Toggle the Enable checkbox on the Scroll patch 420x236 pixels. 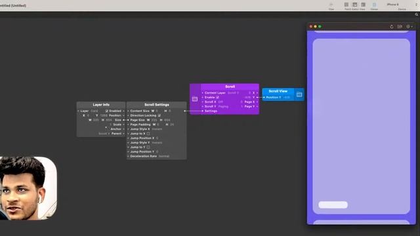217,98
